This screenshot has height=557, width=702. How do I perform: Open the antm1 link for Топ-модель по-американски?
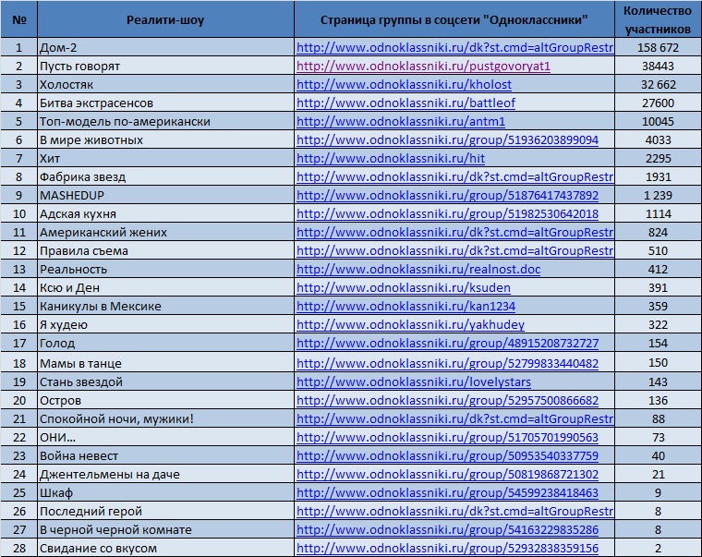click(x=401, y=122)
